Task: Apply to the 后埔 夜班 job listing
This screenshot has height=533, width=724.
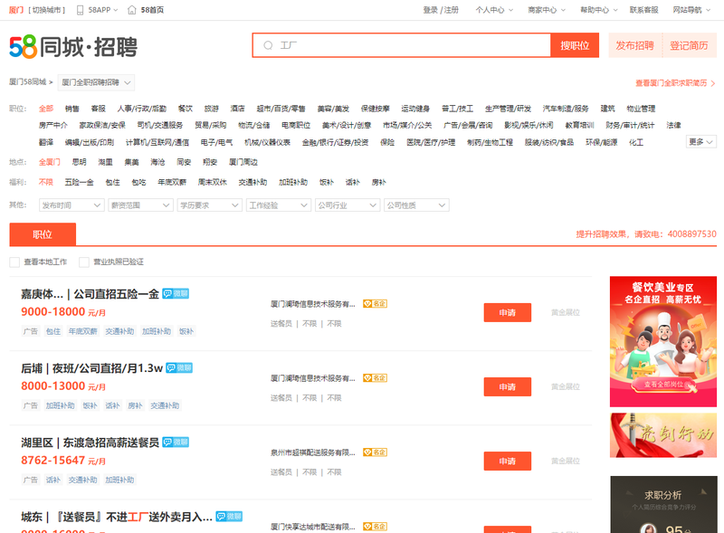Action: coord(508,387)
